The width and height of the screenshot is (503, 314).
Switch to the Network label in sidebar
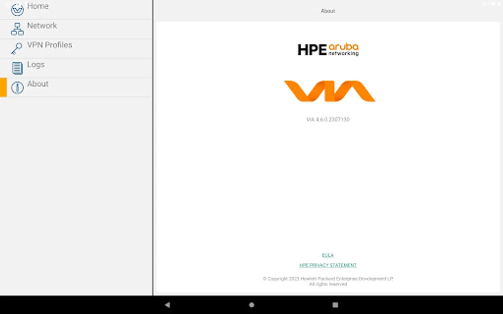[x=42, y=25]
